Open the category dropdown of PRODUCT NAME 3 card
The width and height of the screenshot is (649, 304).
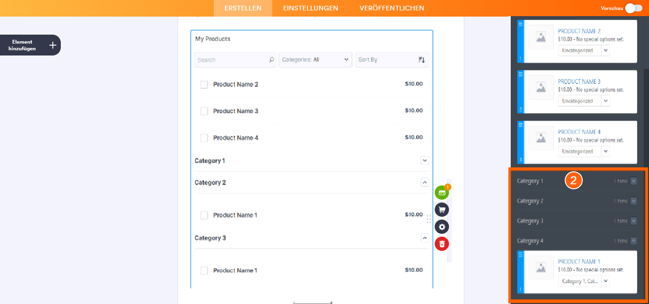(584, 101)
